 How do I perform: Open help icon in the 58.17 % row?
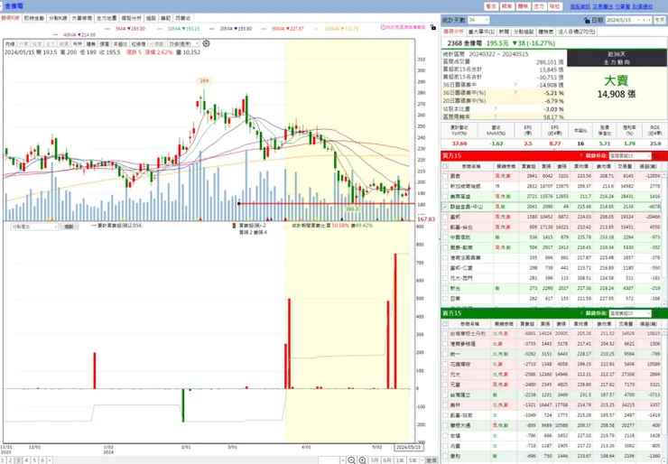pyautogui.click(x=496, y=116)
